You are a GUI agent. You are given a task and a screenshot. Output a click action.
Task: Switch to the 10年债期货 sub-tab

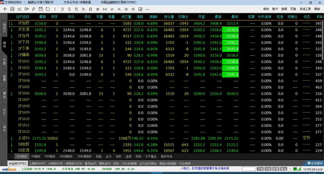coord(84,157)
